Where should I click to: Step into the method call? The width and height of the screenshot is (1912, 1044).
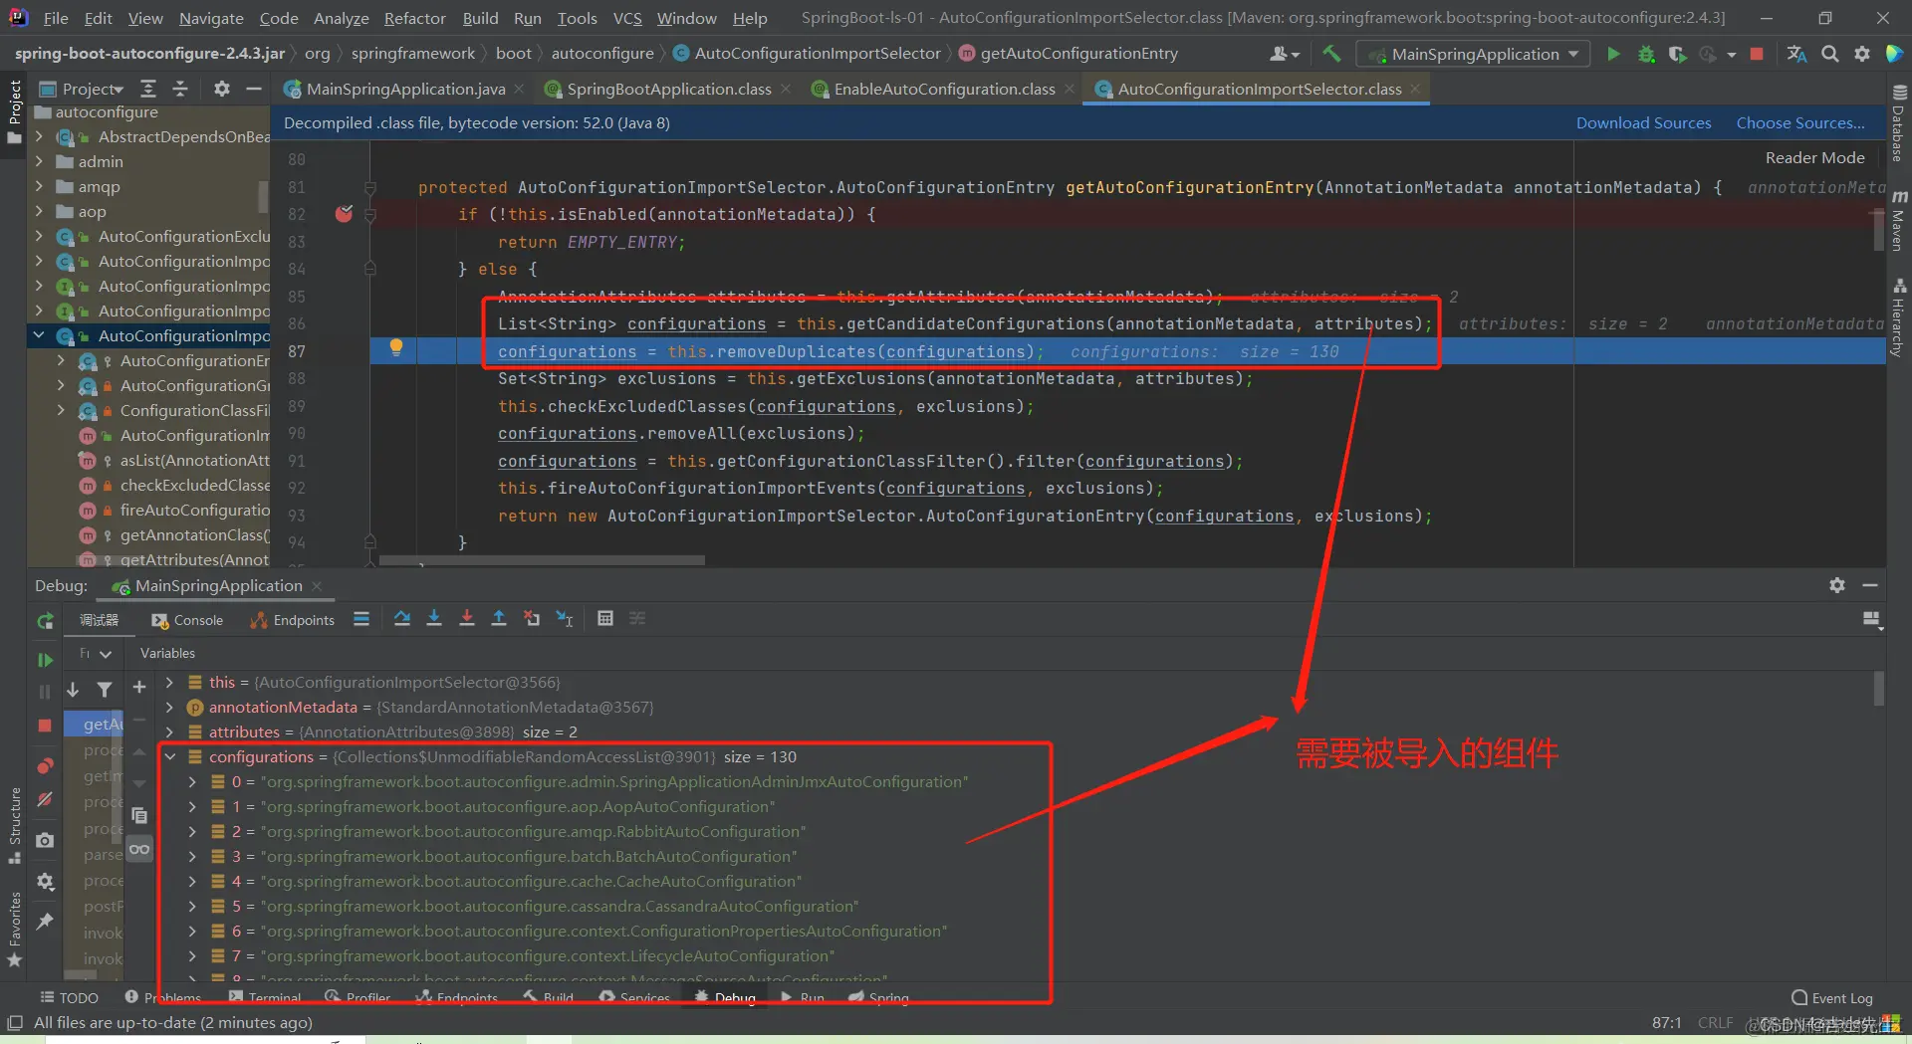tap(434, 619)
